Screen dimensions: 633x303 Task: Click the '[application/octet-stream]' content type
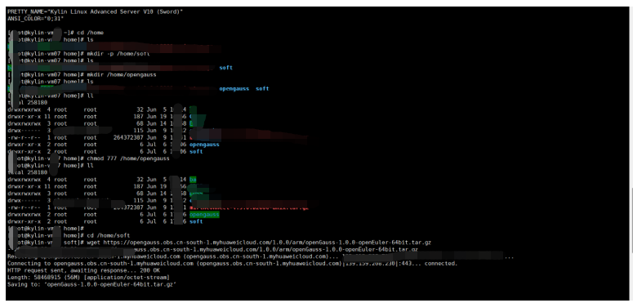pos(127,278)
